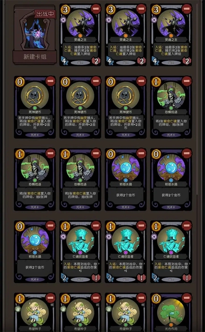Remove the middle 死神硬币 card with its minus button
This screenshot has height=332, width=205.
96,81
